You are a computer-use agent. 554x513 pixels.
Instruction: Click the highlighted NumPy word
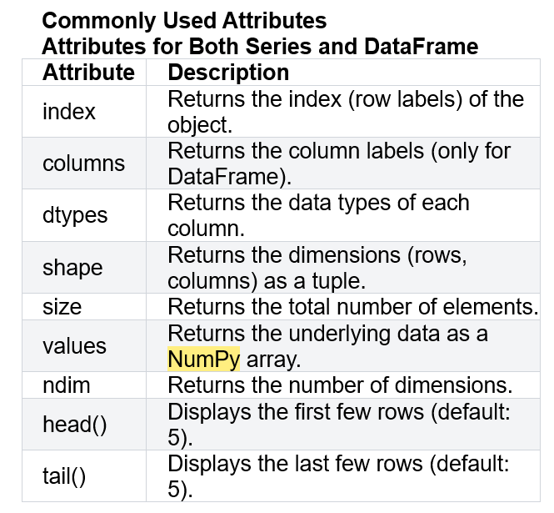click(204, 359)
